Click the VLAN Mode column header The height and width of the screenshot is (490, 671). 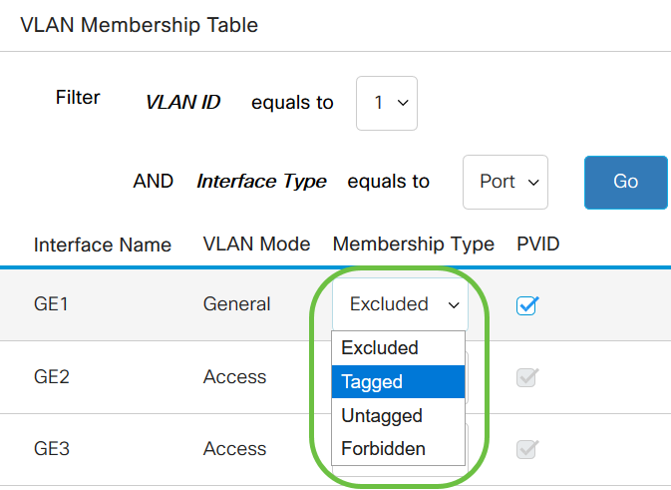click(x=256, y=245)
